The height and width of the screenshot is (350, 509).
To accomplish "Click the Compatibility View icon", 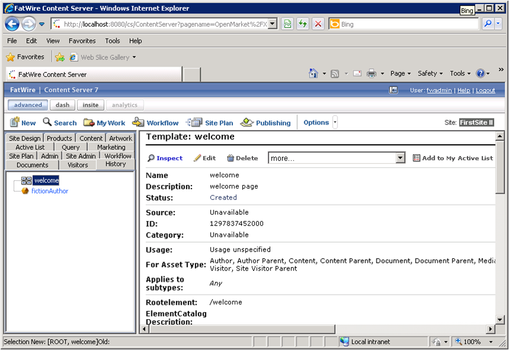I will pyautogui.click(x=287, y=24).
